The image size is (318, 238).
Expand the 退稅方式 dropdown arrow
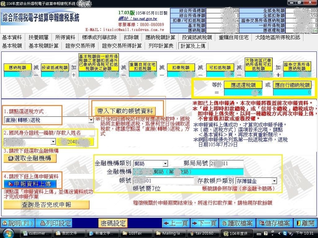click(91, 120)
